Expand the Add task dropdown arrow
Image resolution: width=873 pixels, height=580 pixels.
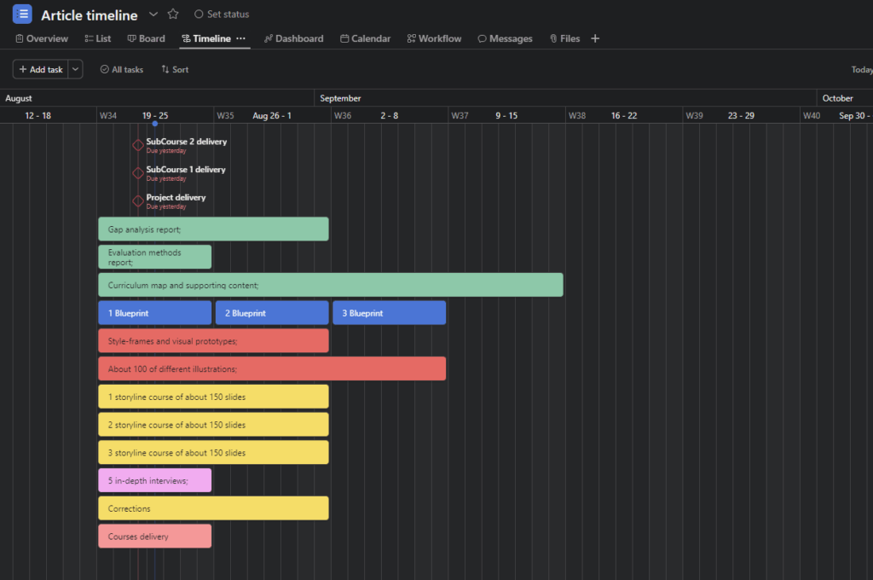click(x=75, y=69)
